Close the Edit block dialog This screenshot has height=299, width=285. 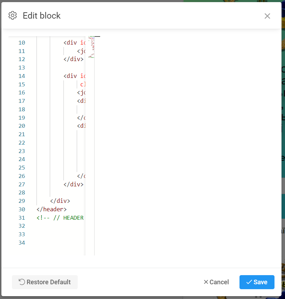267,16
